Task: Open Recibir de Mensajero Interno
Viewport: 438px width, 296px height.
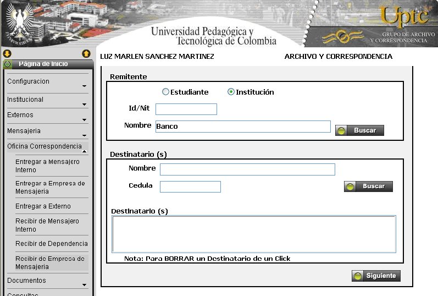Action: pyautogui.click(x=47, y=225)
